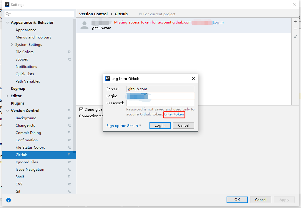Click the Enter token link
This screenshot has width=301, height=208.
click(174, 114)
